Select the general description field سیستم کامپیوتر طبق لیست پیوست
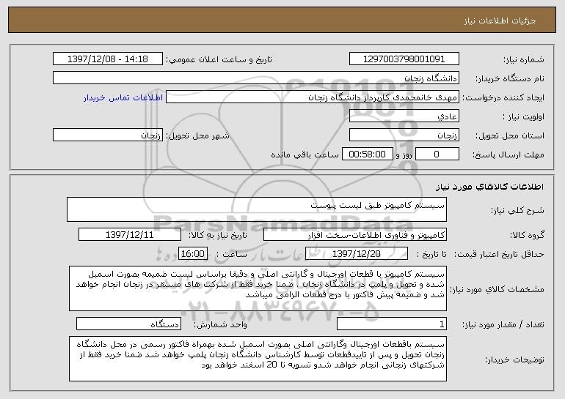565x399 pixels. (257, 209)
